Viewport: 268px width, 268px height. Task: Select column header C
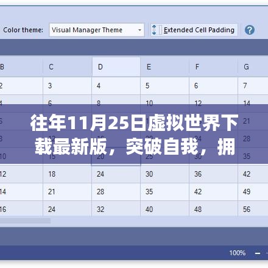[x=68, y=67]
